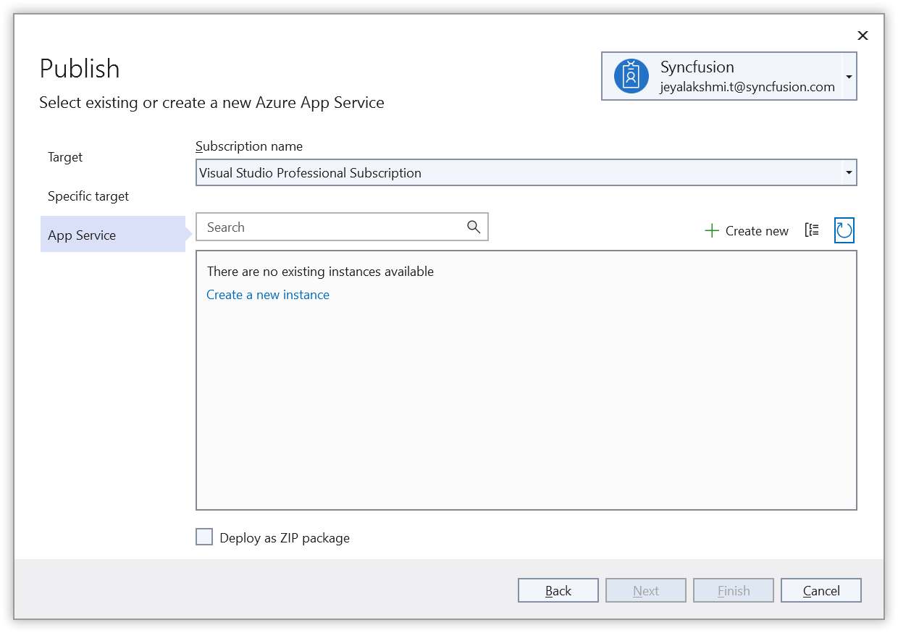Click the Next button
Viewport: 898px width, 633px height.
pyautogui.click(x=645, y=590)
